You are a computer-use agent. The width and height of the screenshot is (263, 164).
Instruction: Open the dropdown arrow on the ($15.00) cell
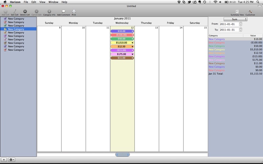tap(132, 51)
